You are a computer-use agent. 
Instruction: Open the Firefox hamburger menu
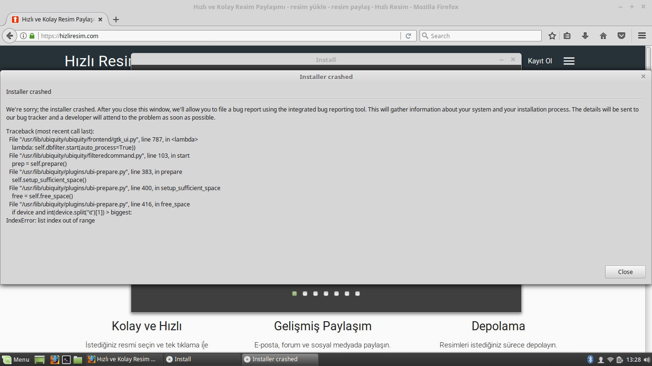point(642,36)
